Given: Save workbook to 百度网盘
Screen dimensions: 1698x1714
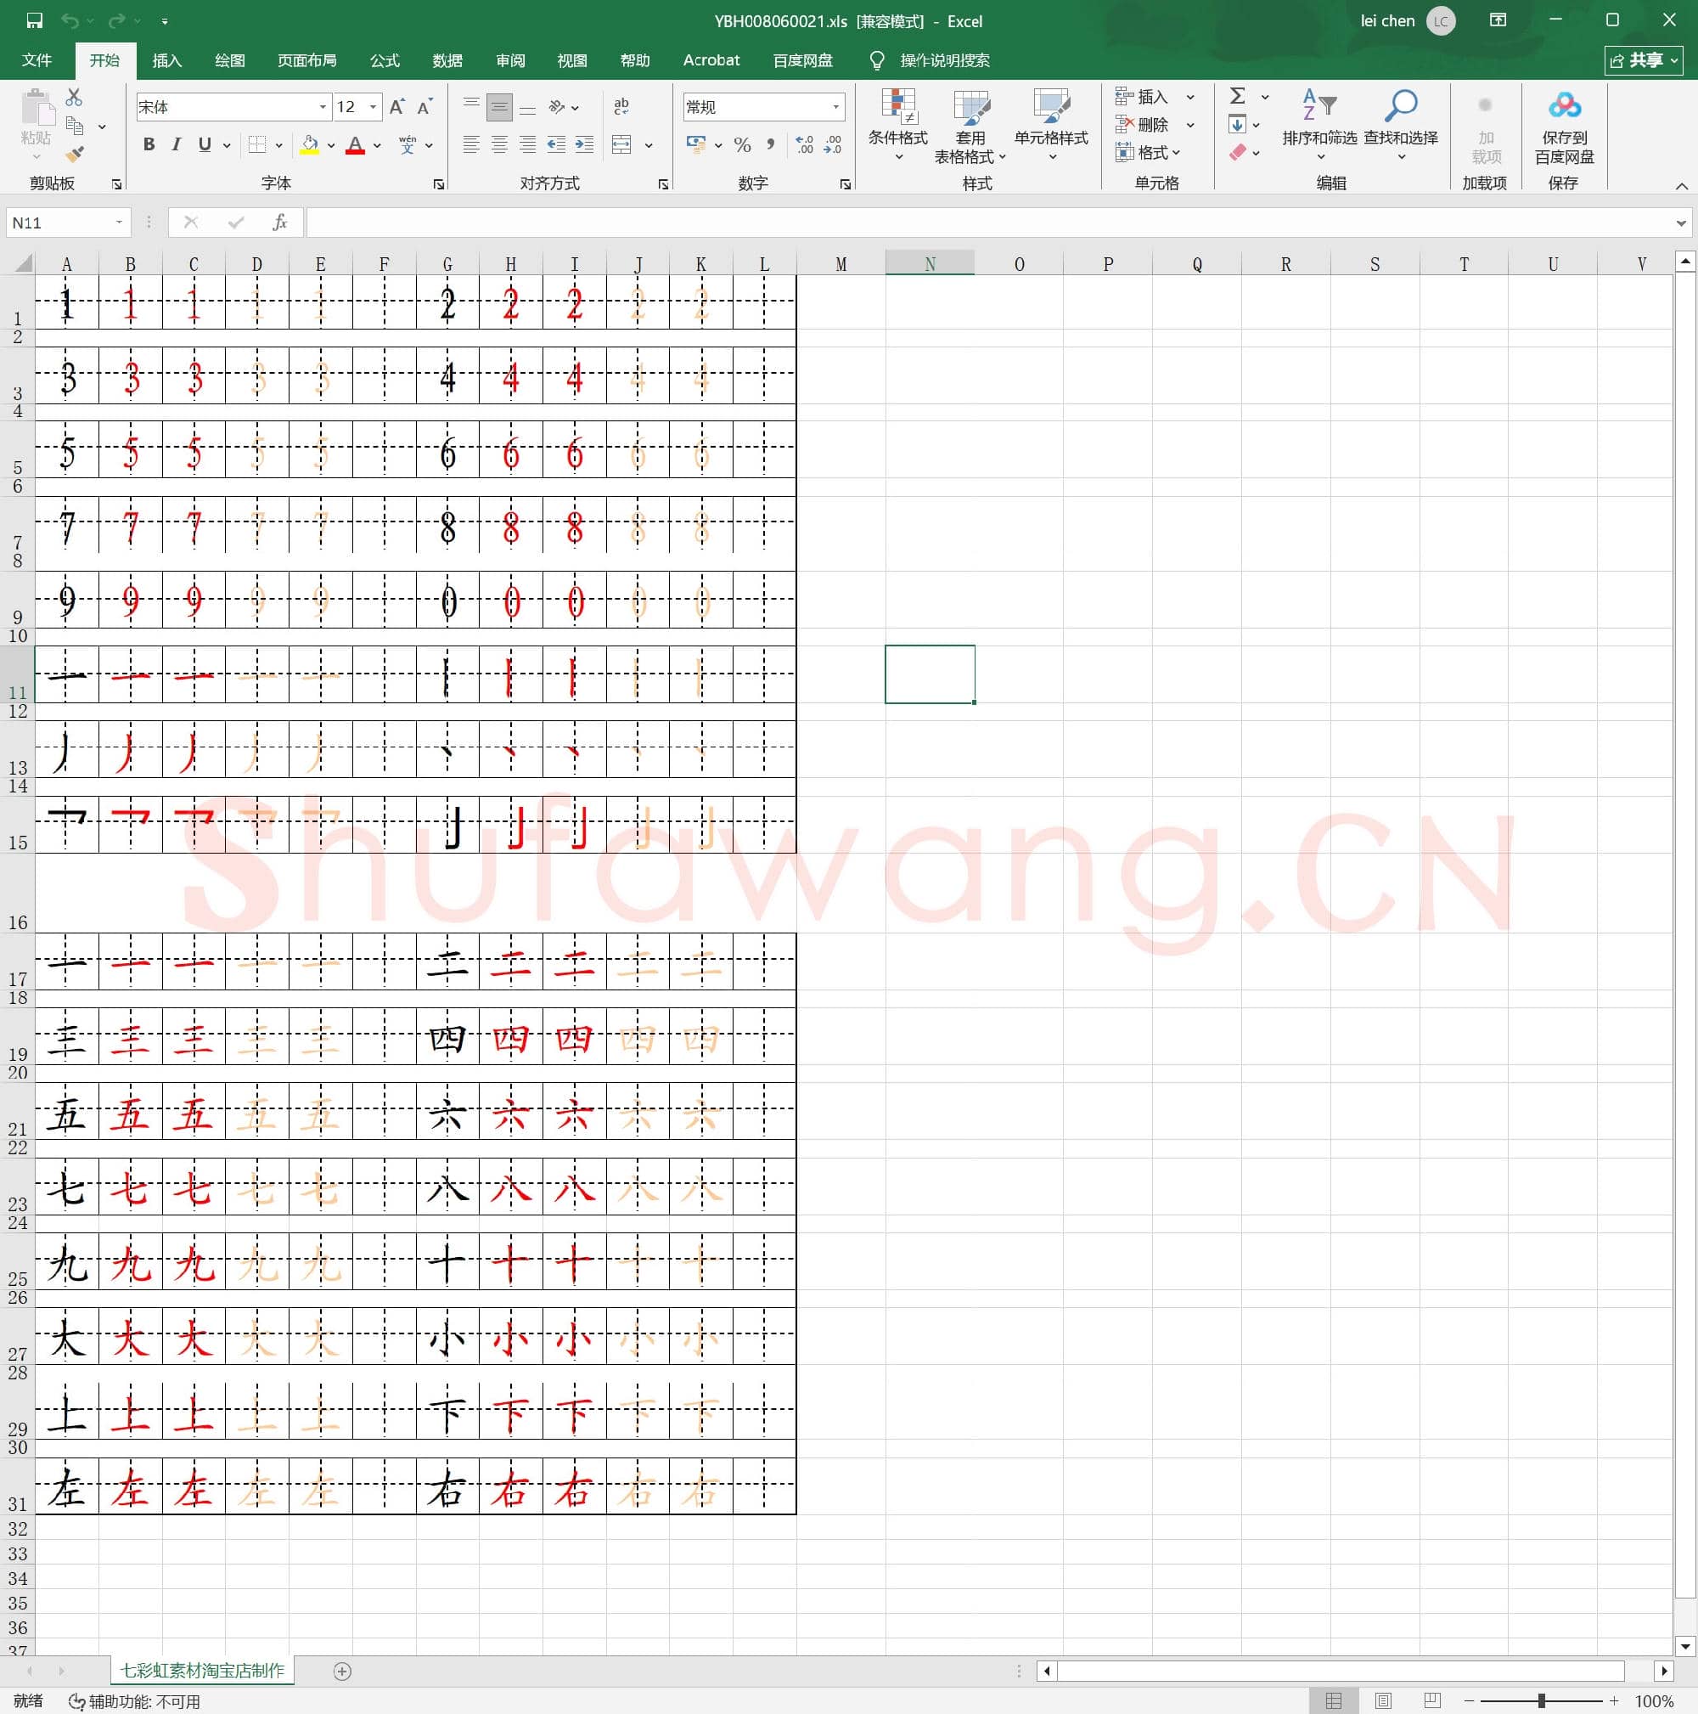Looking at the screenshot, I should [1564, 124].
